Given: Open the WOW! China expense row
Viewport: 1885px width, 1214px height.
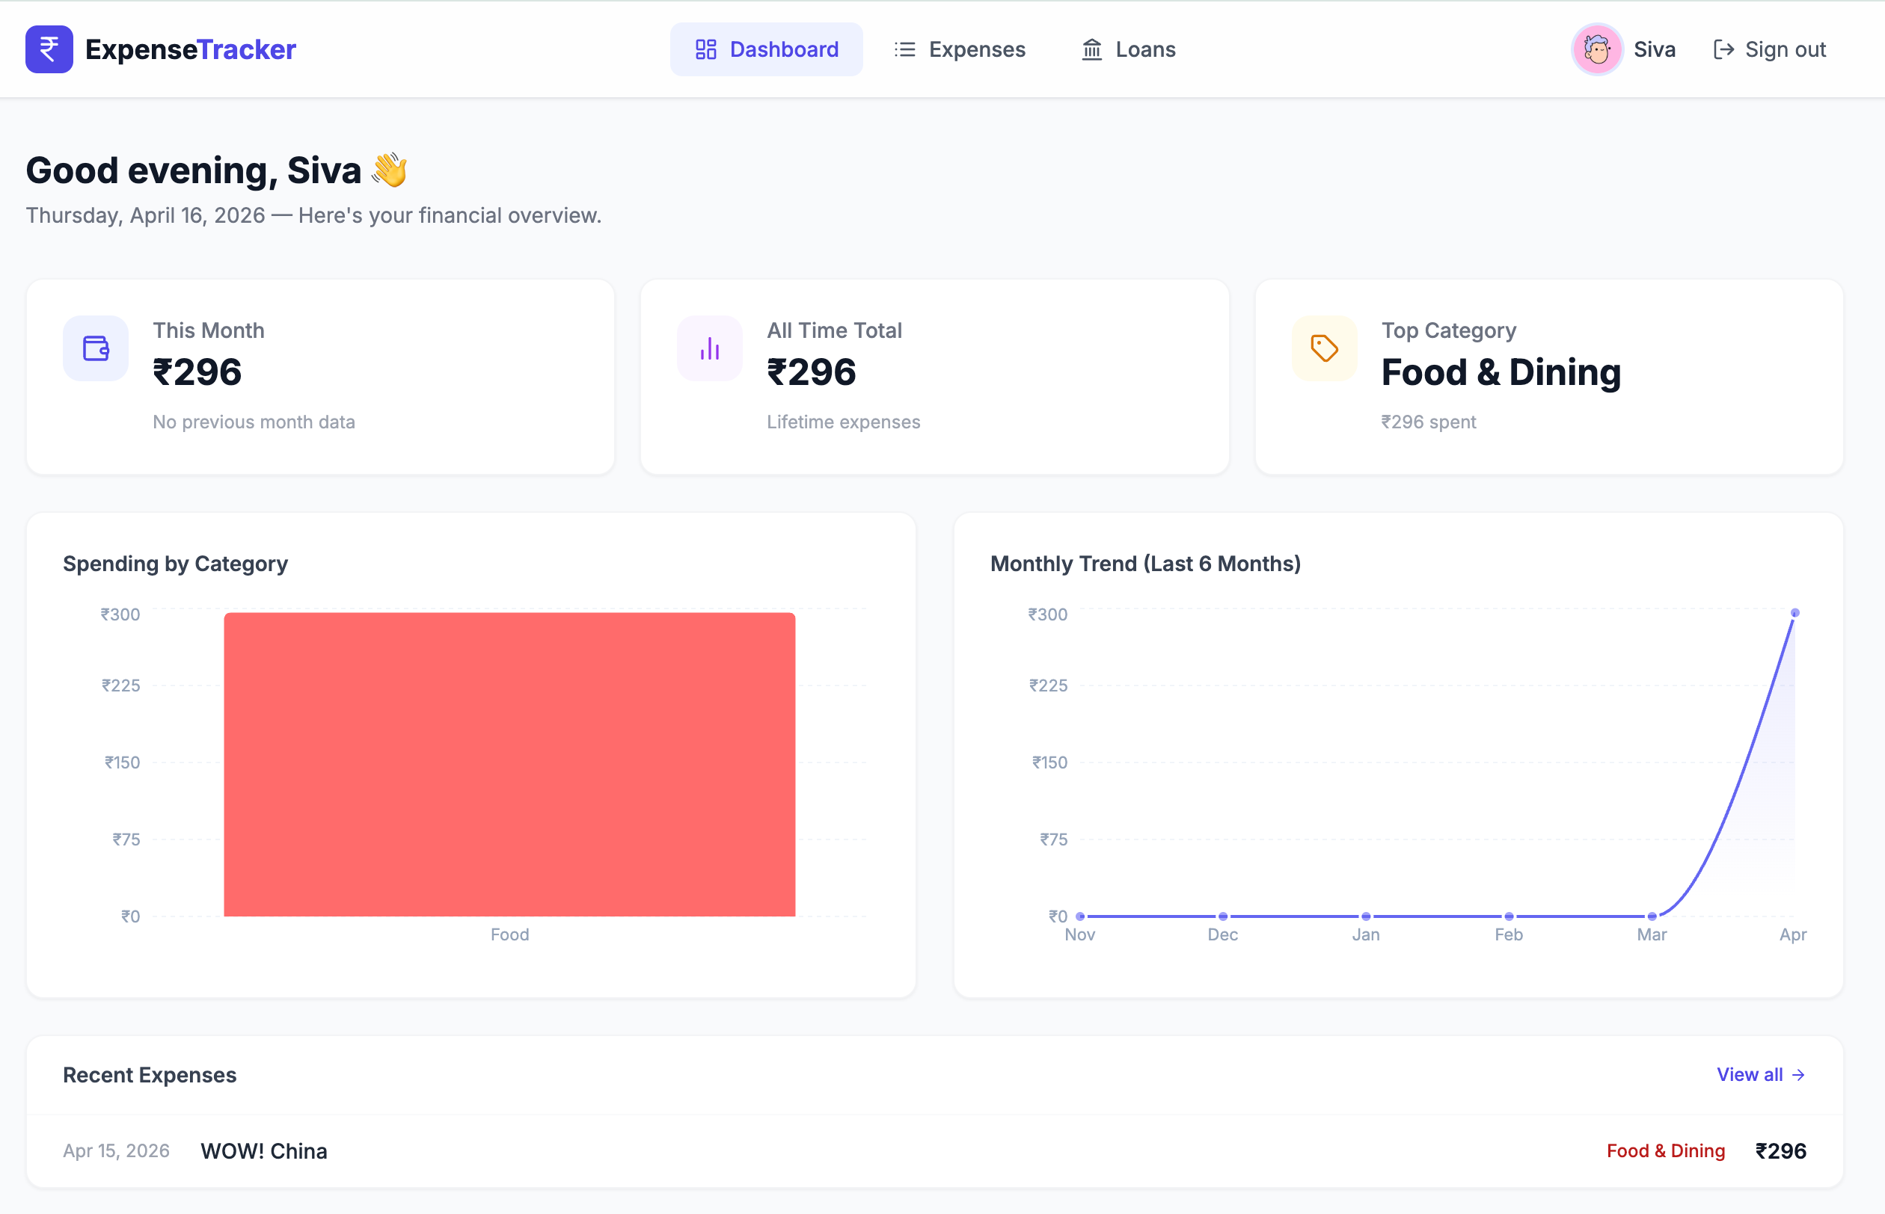Looking at the screenshot, I should pyautogui.click(x=934, y=1151).
